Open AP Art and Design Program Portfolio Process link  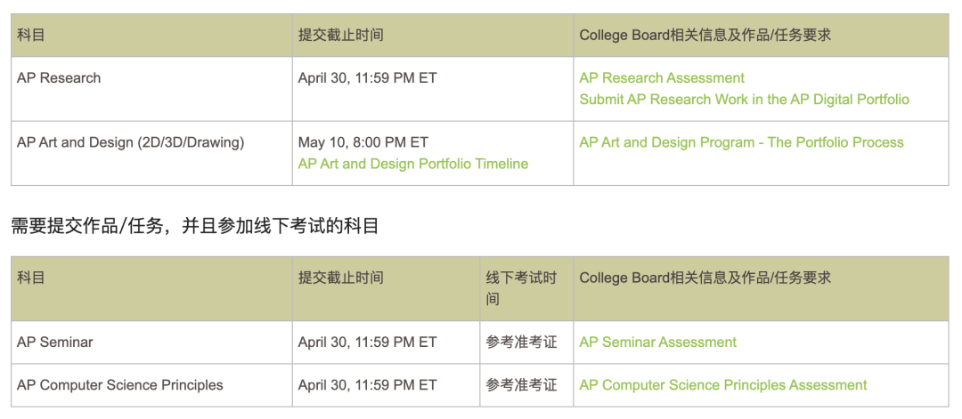point(741,142)
